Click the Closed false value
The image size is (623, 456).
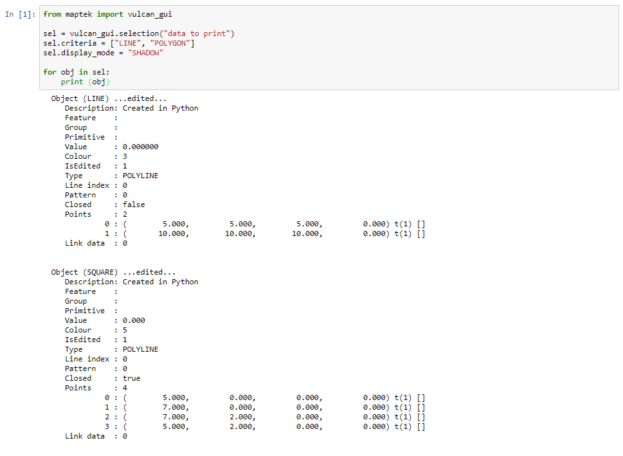coord(134,205)
